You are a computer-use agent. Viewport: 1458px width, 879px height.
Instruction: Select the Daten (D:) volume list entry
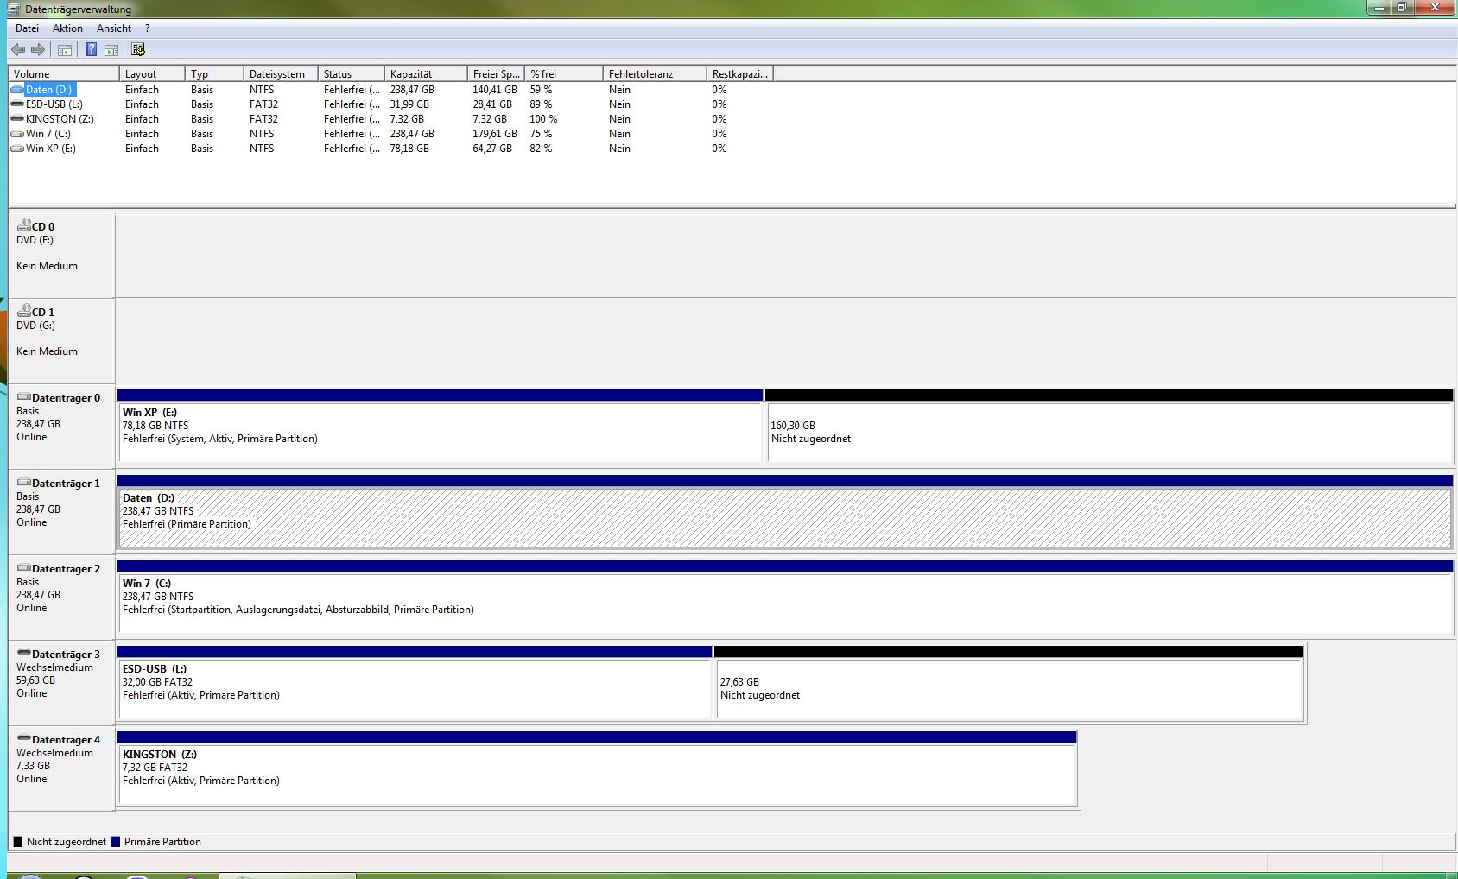coord(48,90)
